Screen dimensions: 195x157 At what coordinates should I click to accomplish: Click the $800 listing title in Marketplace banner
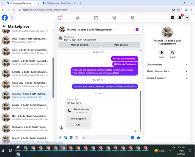click(x=80, y=40)
